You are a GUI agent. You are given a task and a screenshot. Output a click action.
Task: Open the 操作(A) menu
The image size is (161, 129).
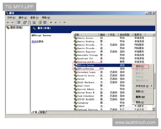coord(23,17)
